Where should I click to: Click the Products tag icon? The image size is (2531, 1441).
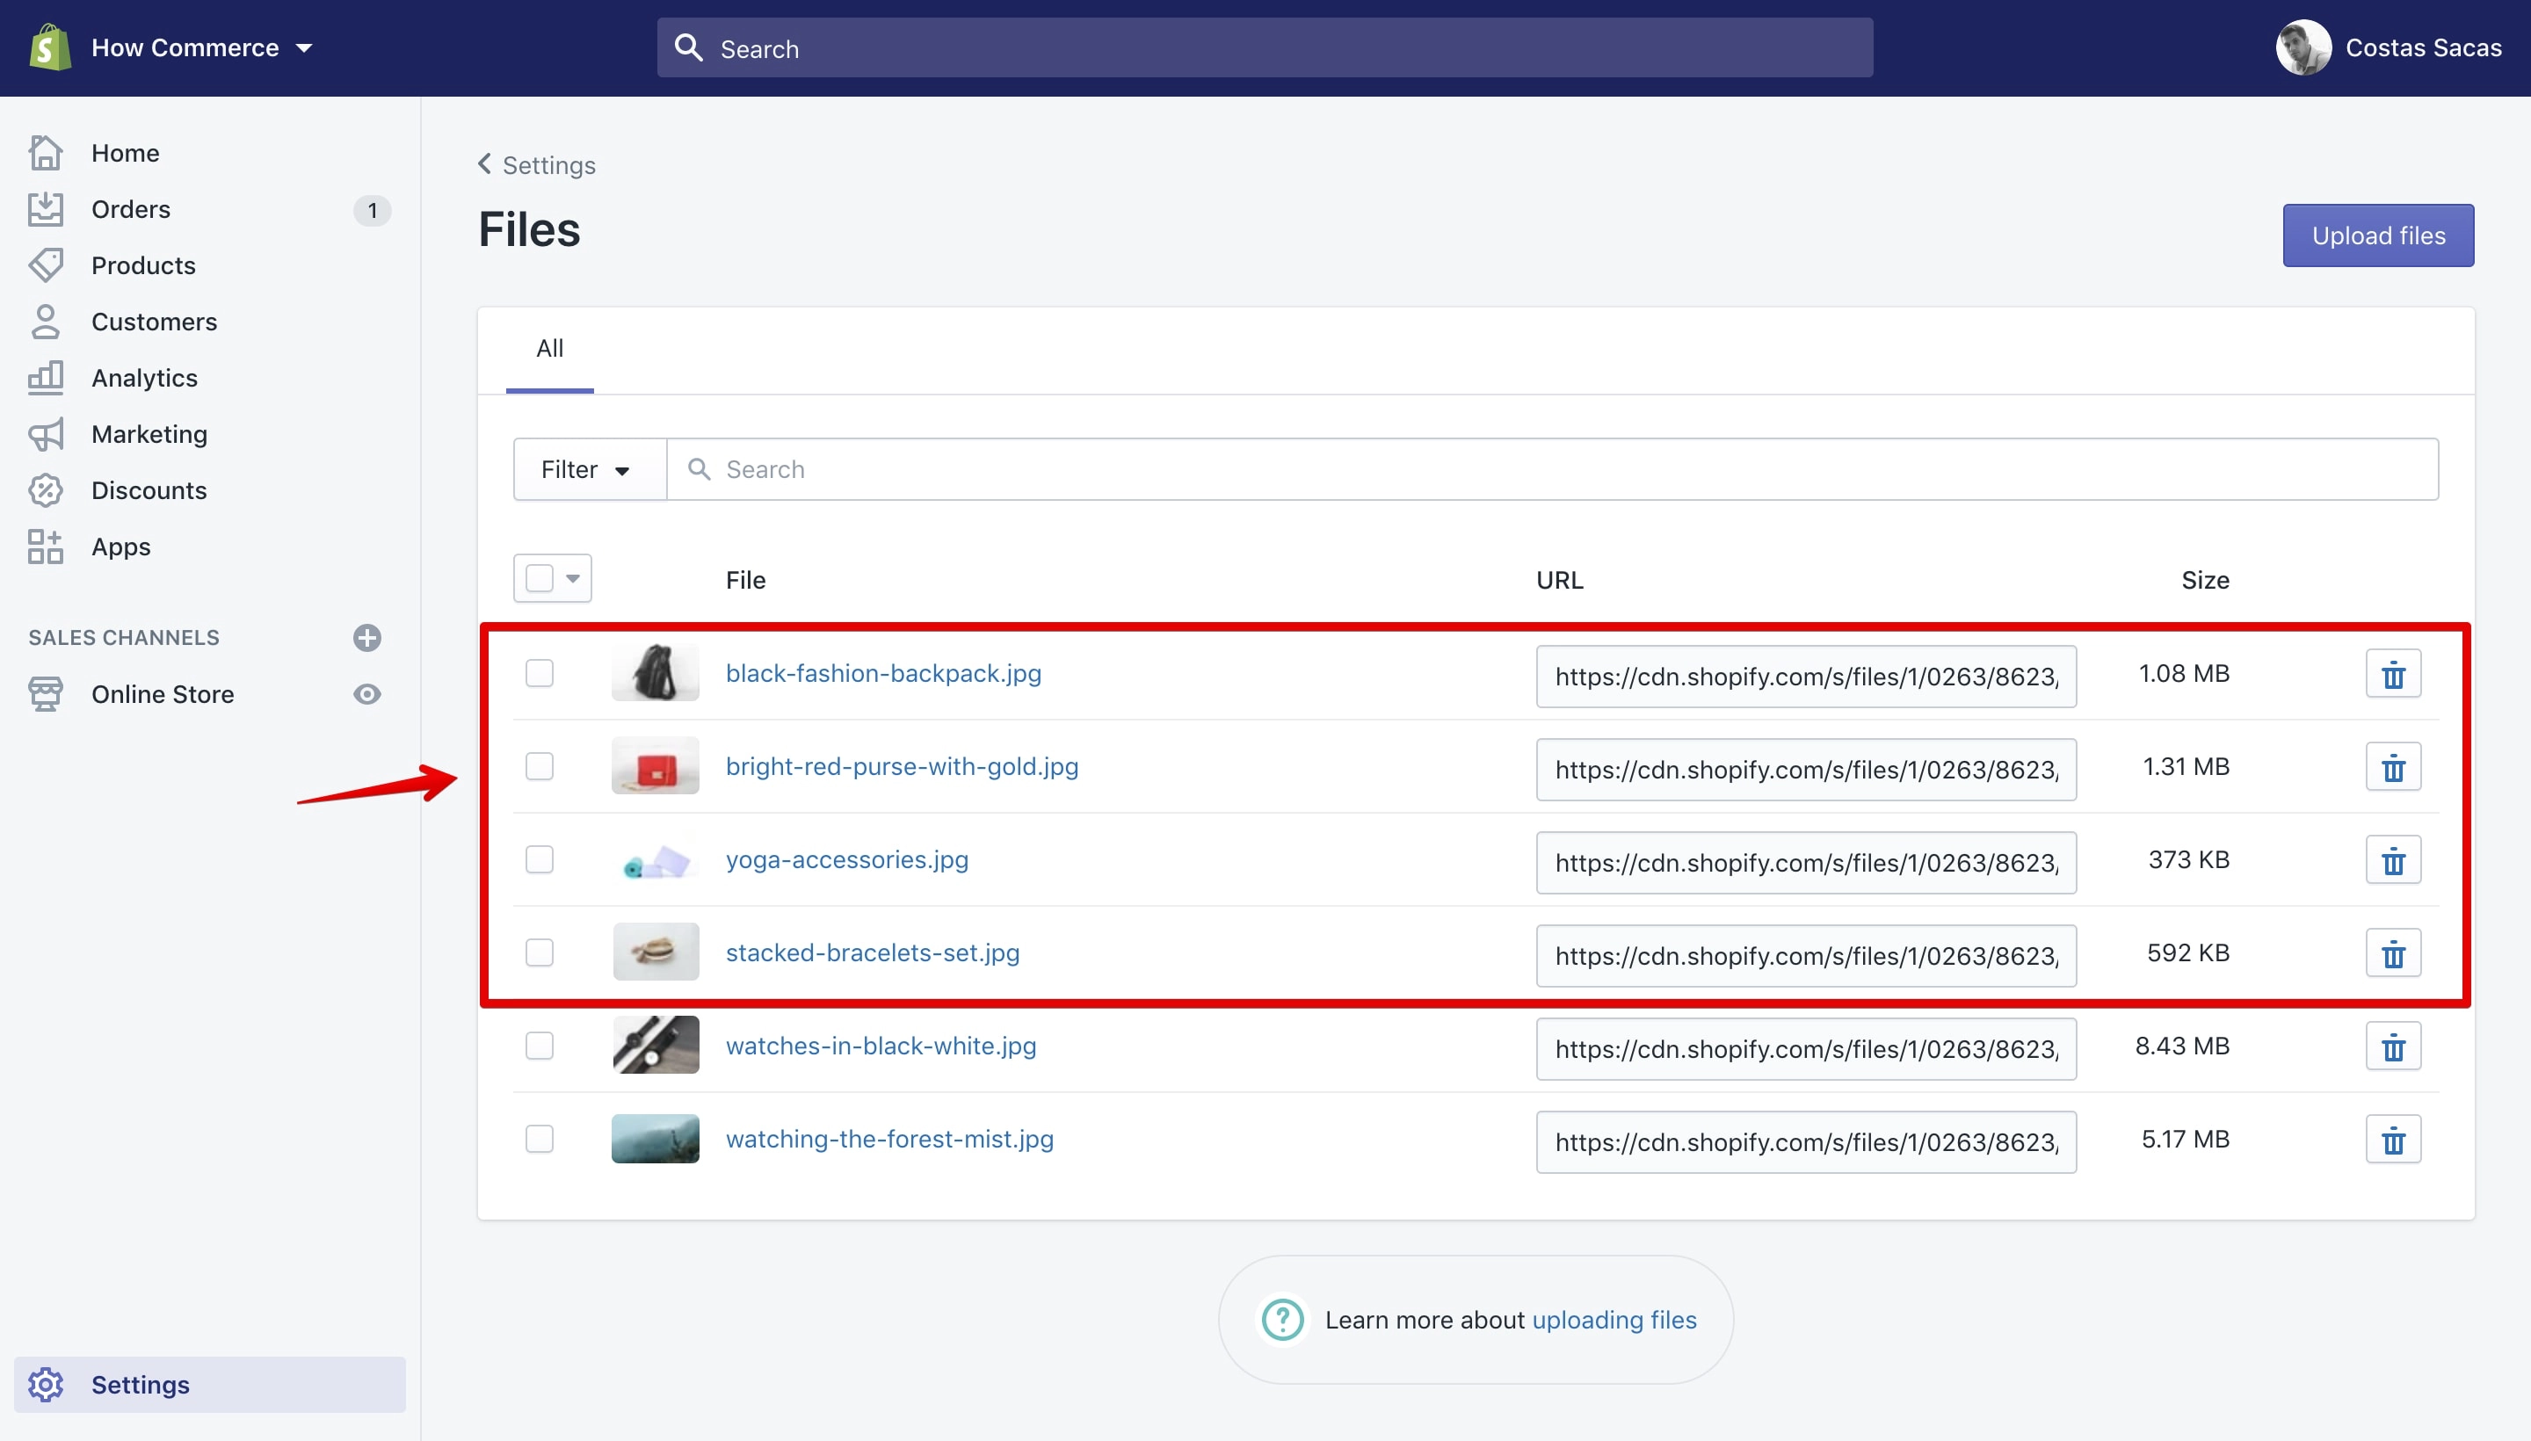click(46, 265)
